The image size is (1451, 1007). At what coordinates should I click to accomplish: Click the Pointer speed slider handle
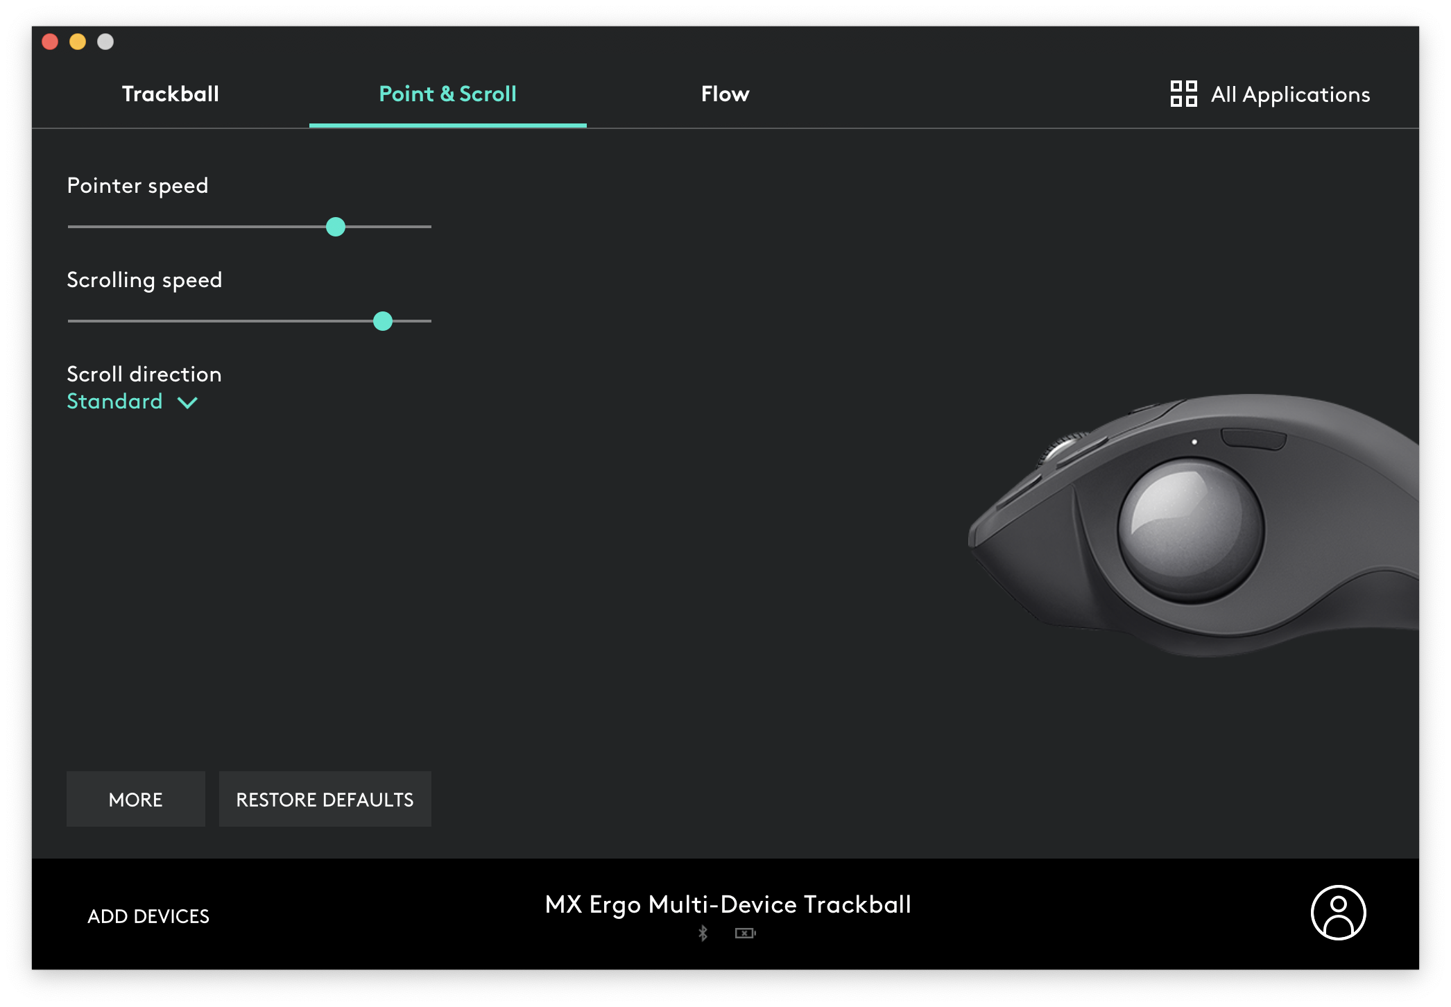click(x=336, y=227)
